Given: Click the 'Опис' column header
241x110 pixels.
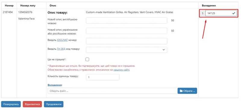Looking at the screenshot, I should tap(53, 6).
